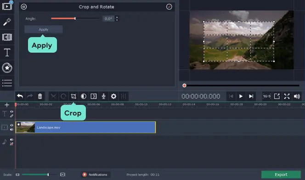Image resolution: width=305 pixels, height=180 pixels.
Task: Increase the angle value with the stepper
Action: [x=117, y=17]
